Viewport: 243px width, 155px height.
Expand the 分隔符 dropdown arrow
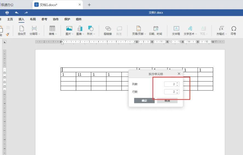pyautogui.click(x=39, y=34)
